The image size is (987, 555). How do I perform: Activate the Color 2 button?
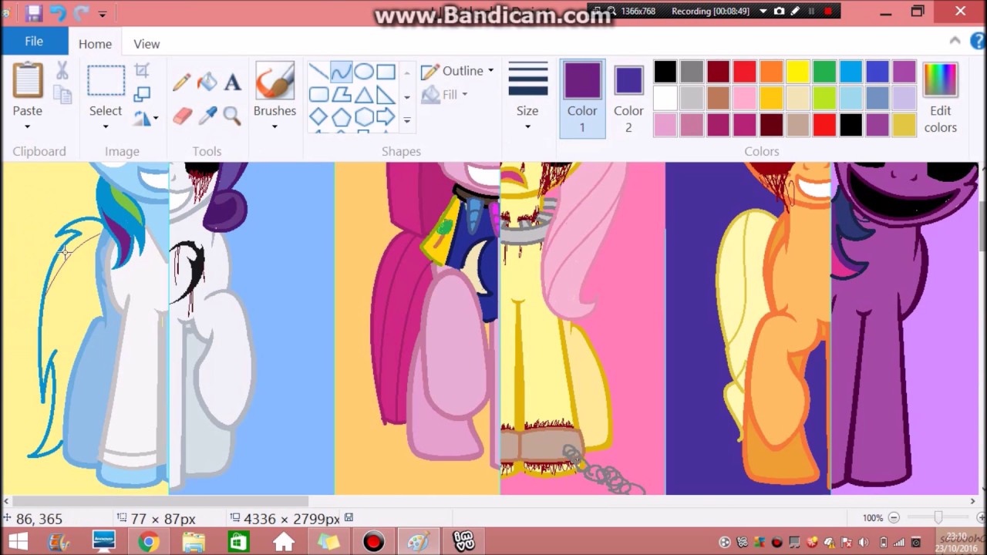click(628, 98)
